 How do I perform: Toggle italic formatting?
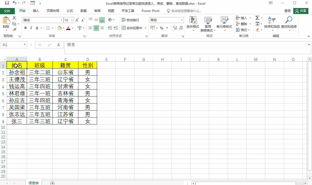coord(31,28)
